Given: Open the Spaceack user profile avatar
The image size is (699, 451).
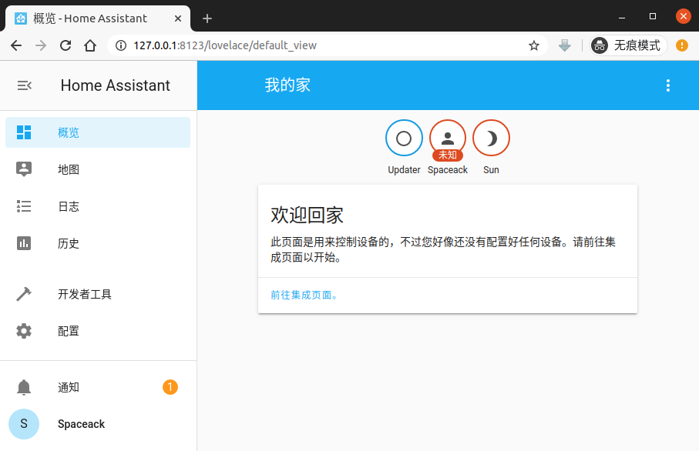Looking at the screenshot, I should [24, 424].
